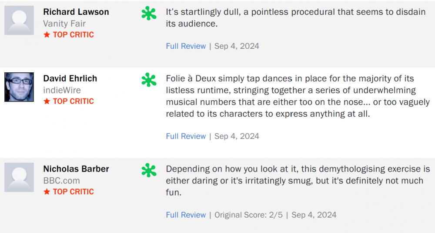The image size is (435, 233).
Task: Click the Top Critic star under indieWire
Action: click(47, 101)
